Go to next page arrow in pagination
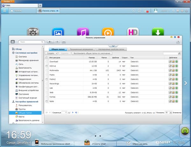The width and height of the screenshot is (191, 147). 73,112
